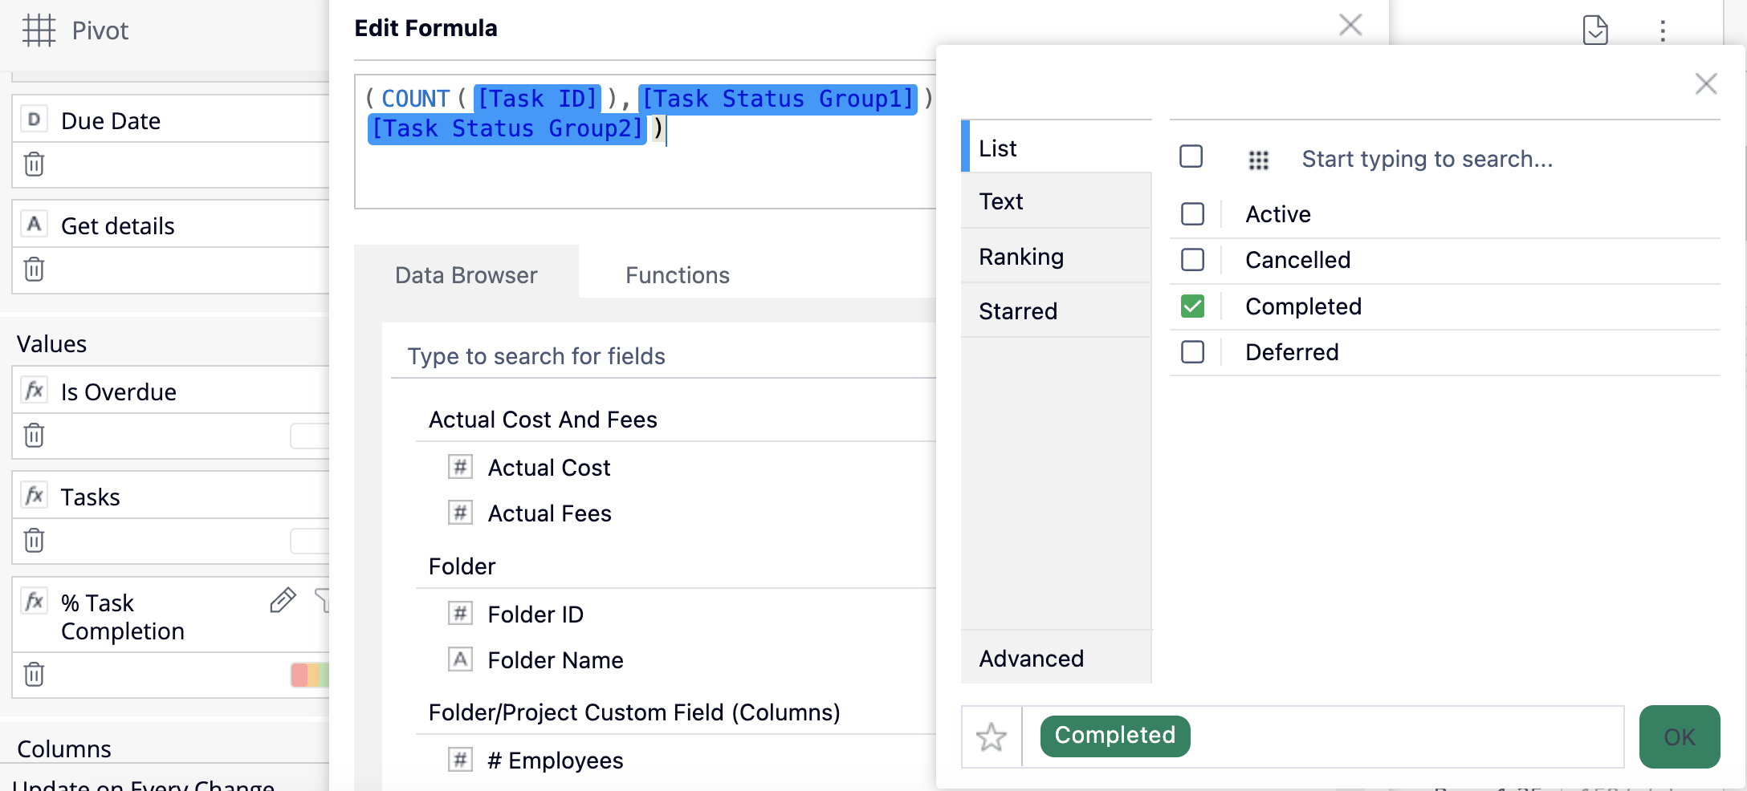Screen dimensions: 1747x791
Task: Click the document download icon
Action: (x=1595, y=30)
